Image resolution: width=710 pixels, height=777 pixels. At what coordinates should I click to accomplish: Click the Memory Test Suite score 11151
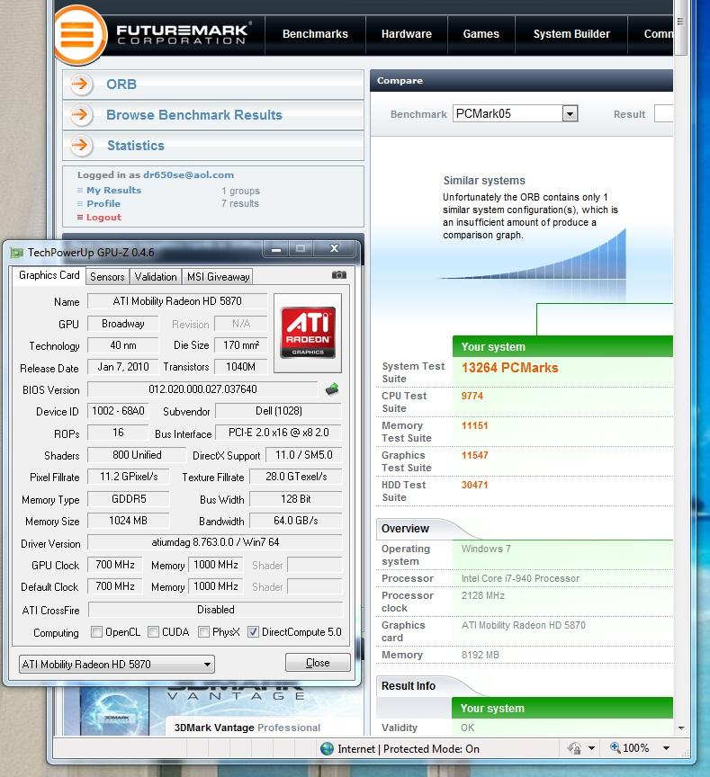click(x=474, y=425)
